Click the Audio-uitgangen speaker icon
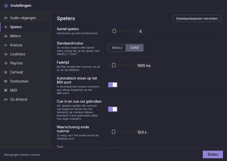The height and width of the screenshot is (161, 227). point(6,18)
